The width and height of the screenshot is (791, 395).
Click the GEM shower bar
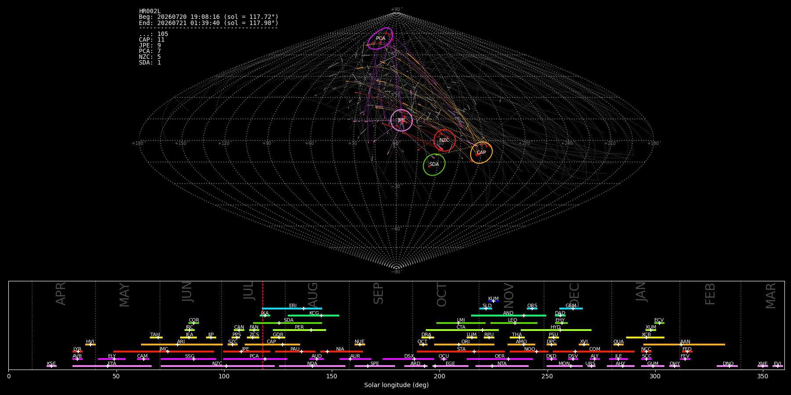571,309
